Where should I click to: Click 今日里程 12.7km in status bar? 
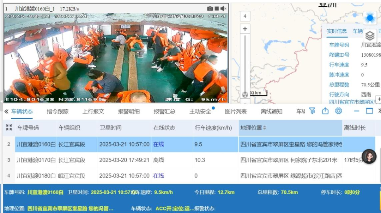(x=214, y=192)
